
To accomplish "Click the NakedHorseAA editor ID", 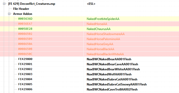I will click(x=97, y=24).
